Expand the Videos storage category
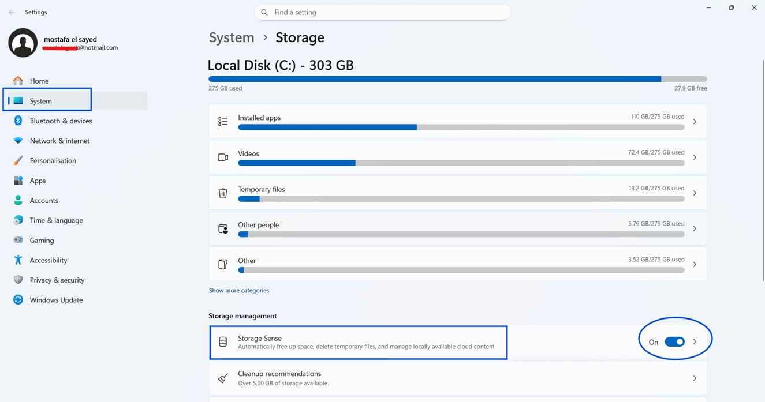This screenshot has height=402, width=765. [695, 157]
